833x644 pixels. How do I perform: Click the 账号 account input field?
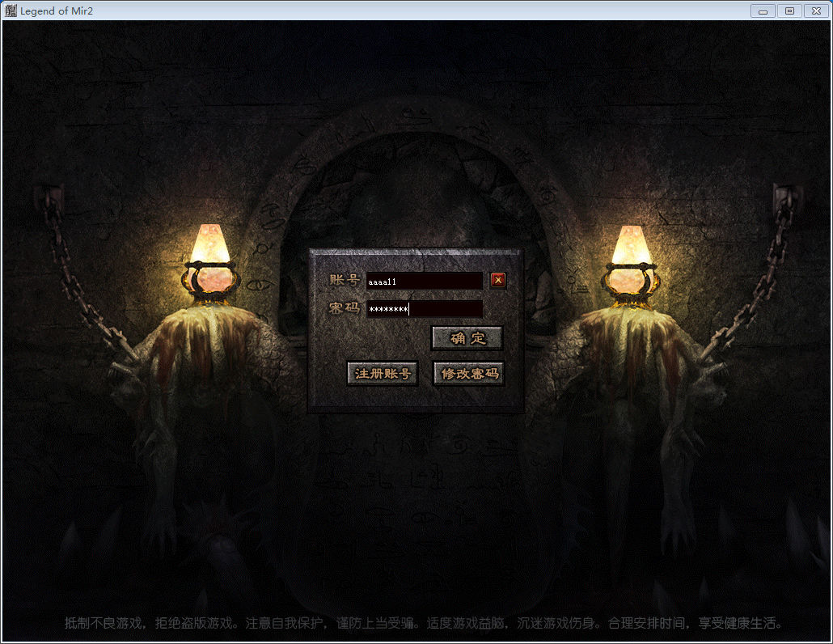pos(424,281)
